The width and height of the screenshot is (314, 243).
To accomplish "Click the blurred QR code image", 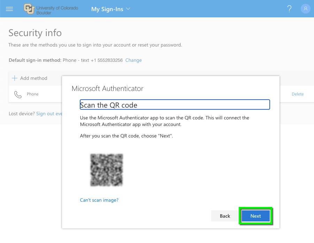I will (106, 170).
